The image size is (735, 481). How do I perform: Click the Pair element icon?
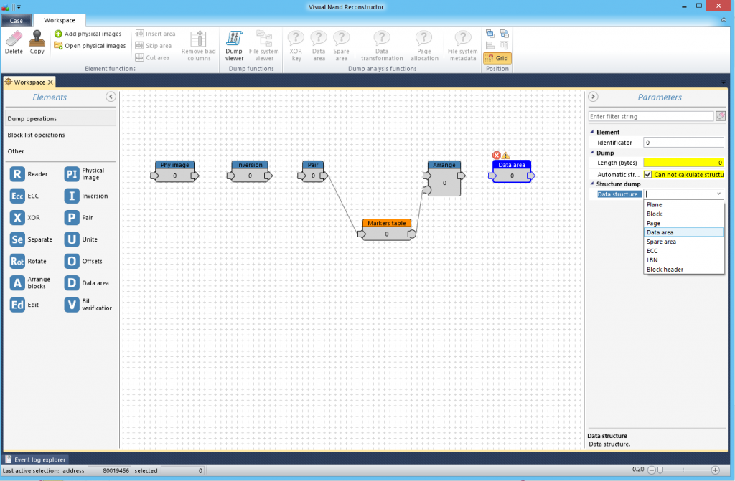click(72, 218)
